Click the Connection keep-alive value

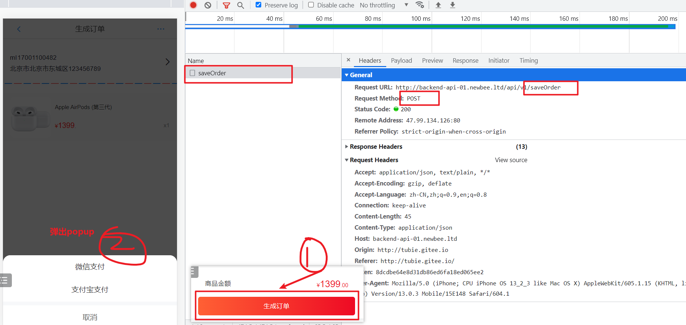point(409,205)
